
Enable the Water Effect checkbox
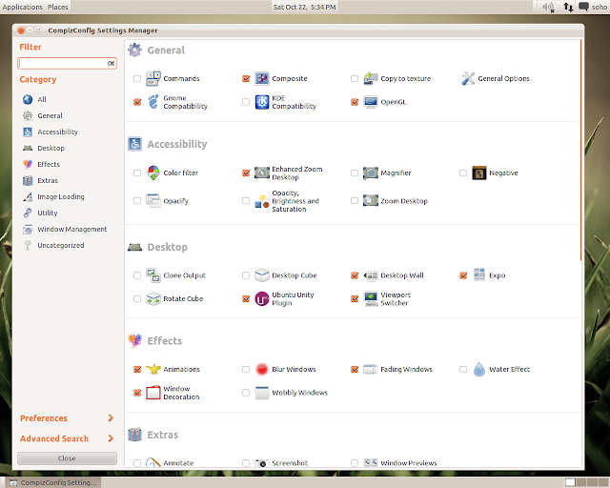click(463, 369)
